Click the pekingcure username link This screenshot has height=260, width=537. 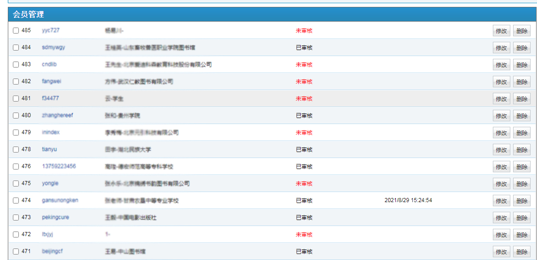[x=55, y=217]
